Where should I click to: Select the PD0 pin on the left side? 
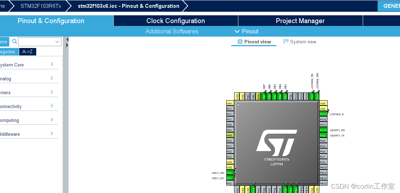230,125
